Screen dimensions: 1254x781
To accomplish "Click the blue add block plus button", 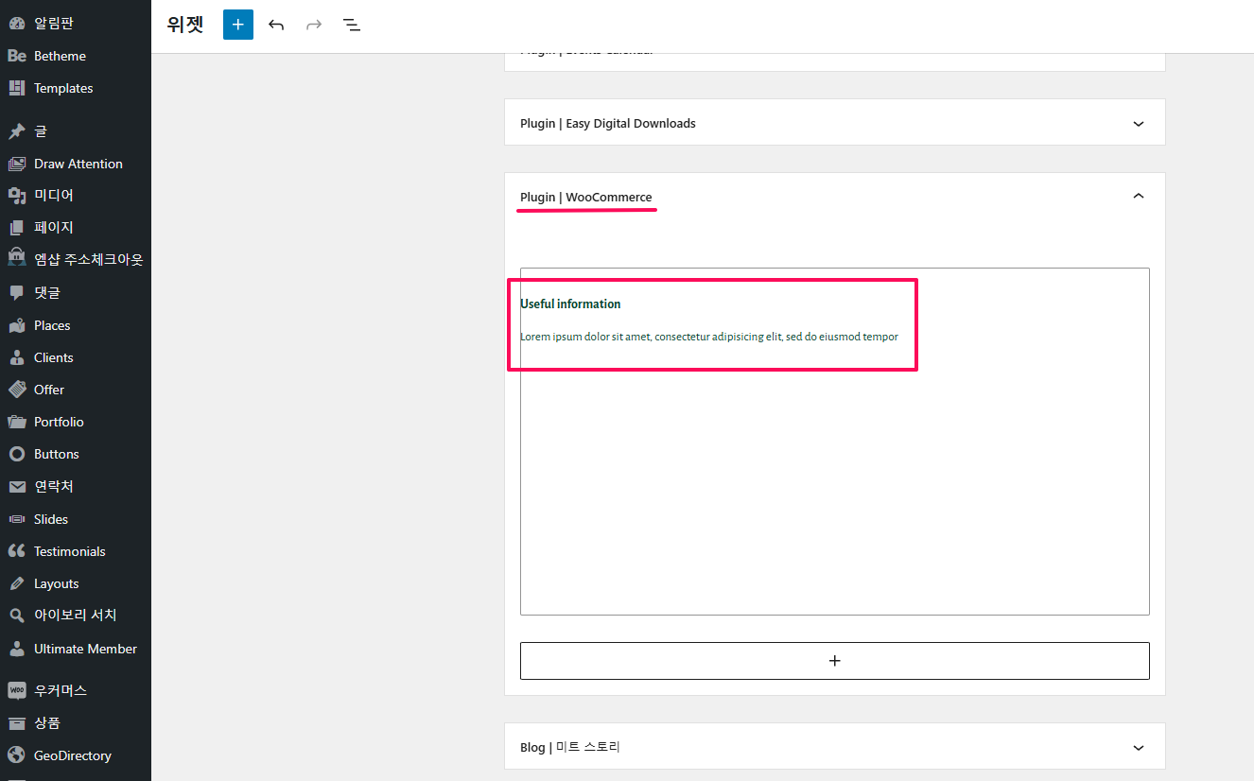I will [x=238, y=25].
